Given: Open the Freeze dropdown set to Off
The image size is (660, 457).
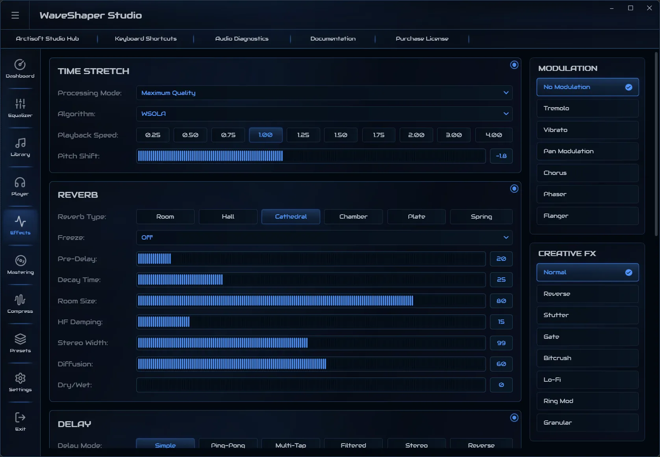Looking at the screenshot, I should [x=324, y=238].
